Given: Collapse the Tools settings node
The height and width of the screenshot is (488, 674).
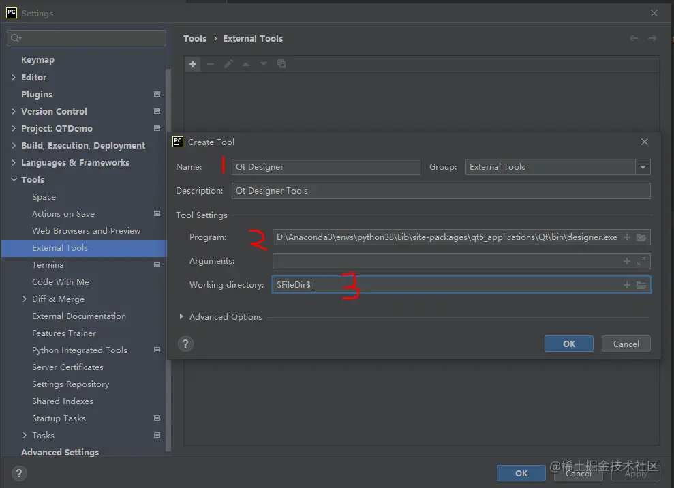Looking at the screenshot, I should (x=14, y=179).
